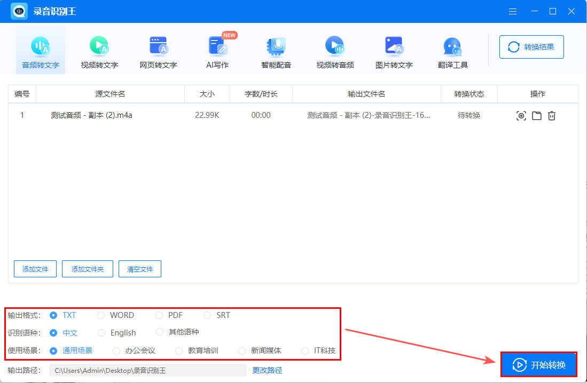Open the hamburger menu in title bar
Image resolution: width=587 pixels, height=383 pixels.
tap(513, 11)
